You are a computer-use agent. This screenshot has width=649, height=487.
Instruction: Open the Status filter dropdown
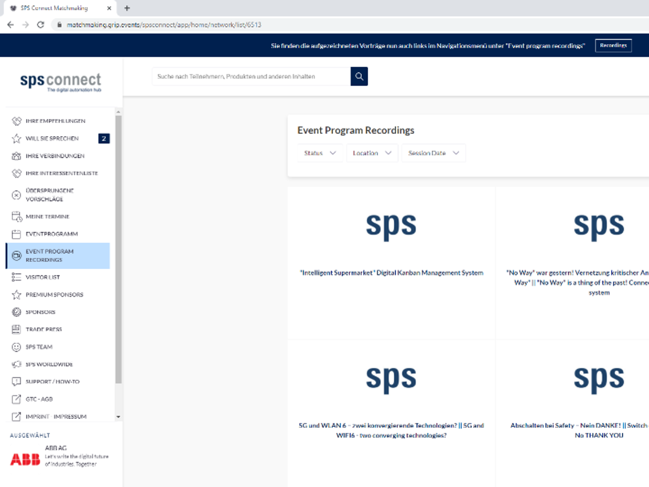(x=320, y=153)
